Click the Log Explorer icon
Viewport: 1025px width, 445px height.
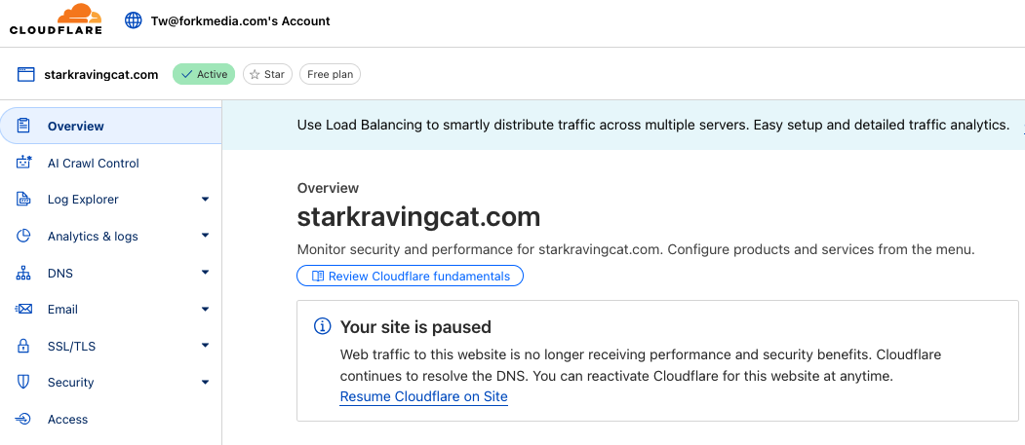24,200
